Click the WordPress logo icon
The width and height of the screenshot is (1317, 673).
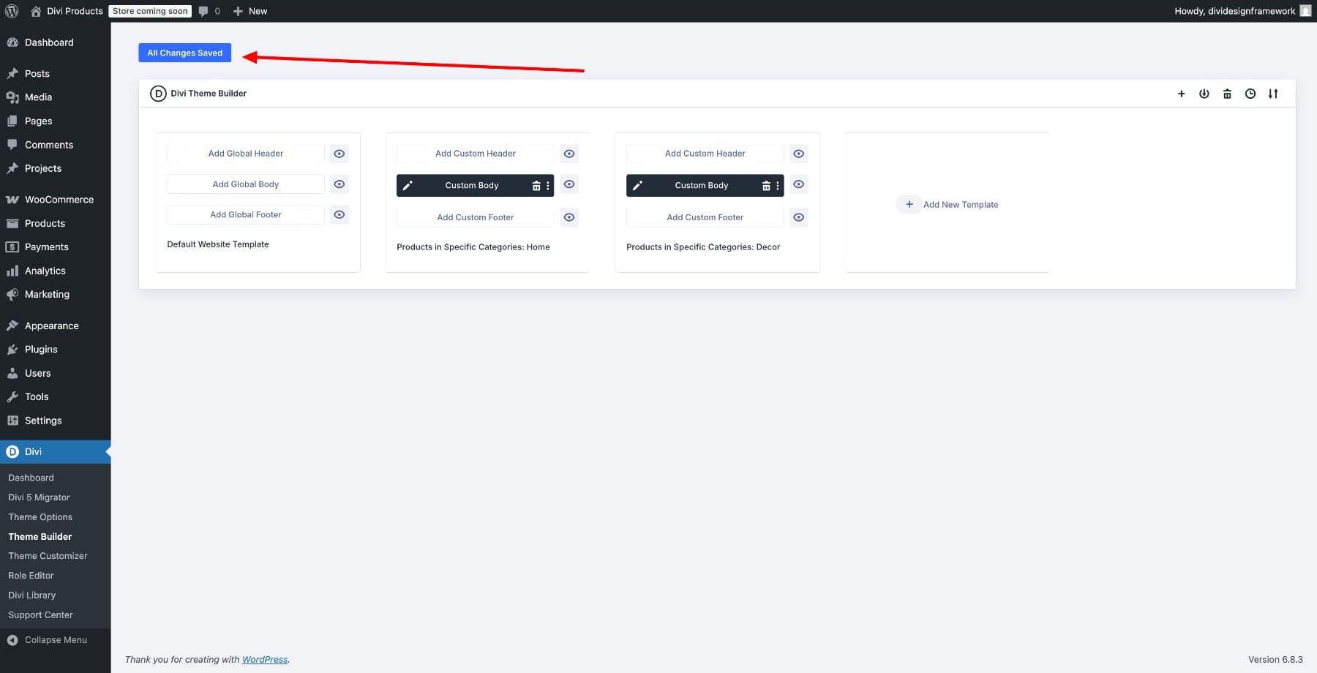coord(12,11)
